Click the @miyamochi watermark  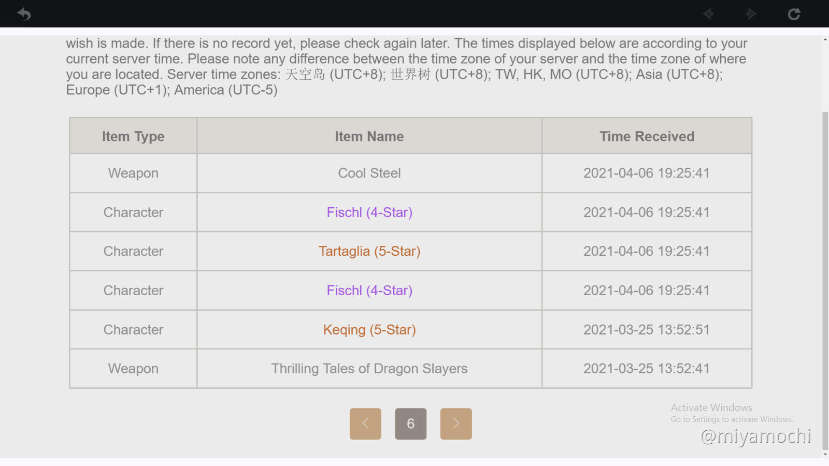tap(755, 436)
